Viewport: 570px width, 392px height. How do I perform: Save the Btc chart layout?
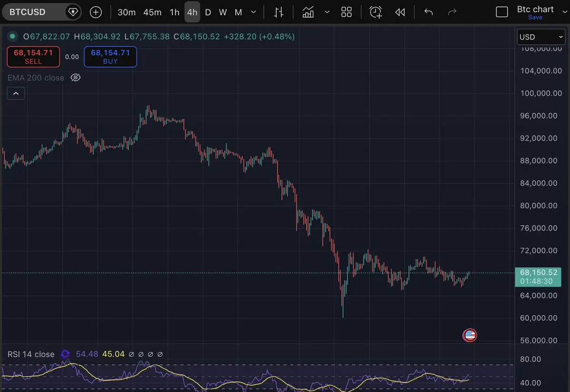[x=535, y=18]
